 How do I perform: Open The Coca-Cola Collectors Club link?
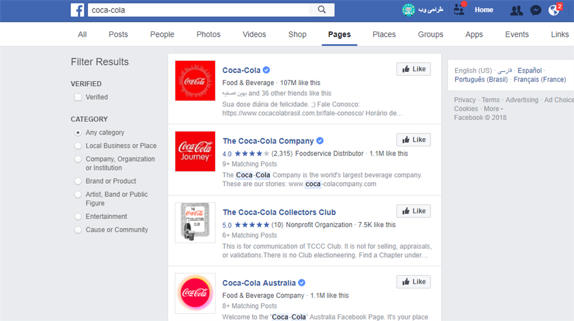pyautogui.click(x=279, y=212)
